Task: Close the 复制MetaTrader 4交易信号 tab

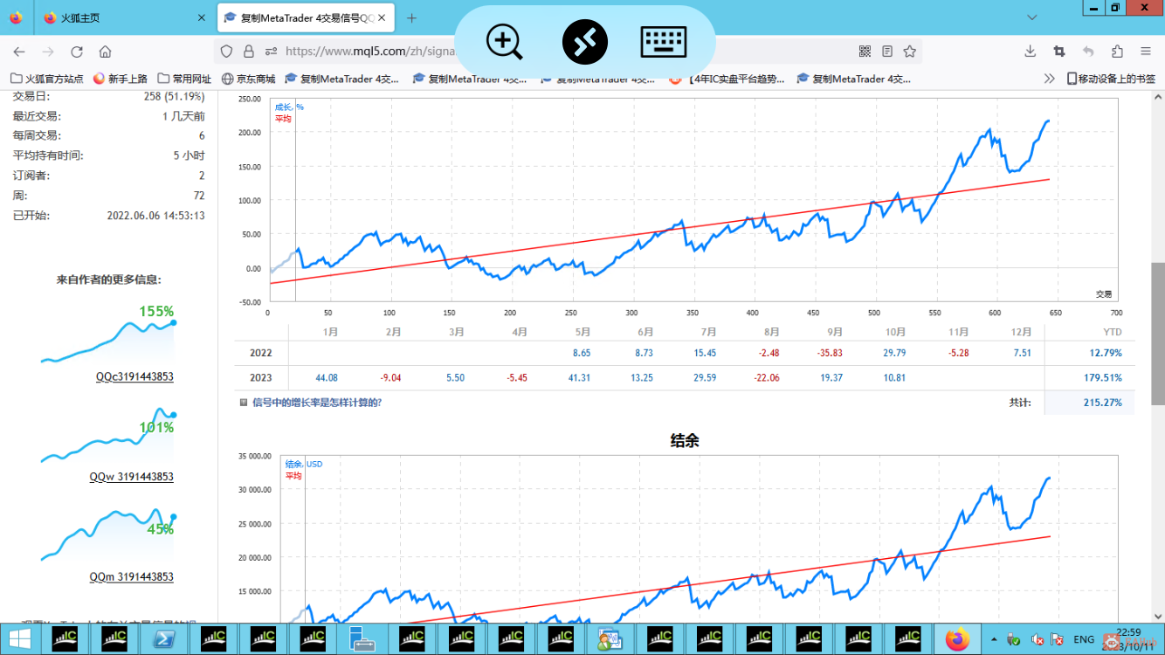Action: [382, 17]
